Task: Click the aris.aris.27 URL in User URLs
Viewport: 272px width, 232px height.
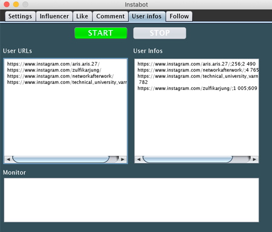Action: click(53, 64)
